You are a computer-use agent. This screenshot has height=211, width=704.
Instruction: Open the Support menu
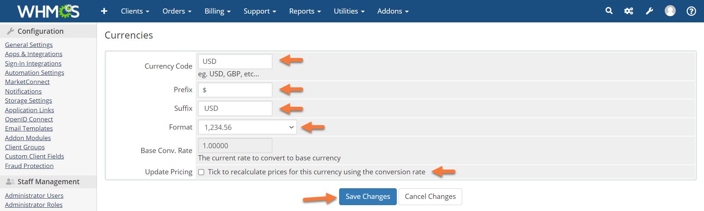(260, 11)
